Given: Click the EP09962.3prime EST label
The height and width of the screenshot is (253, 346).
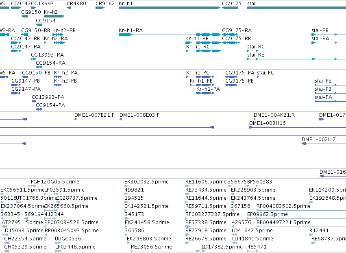Looking at the screenshot, I should (267, 214).
